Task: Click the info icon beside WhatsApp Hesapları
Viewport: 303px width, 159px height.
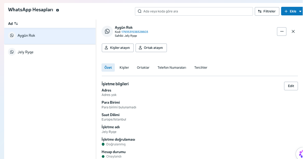Action: coord(57,10)
